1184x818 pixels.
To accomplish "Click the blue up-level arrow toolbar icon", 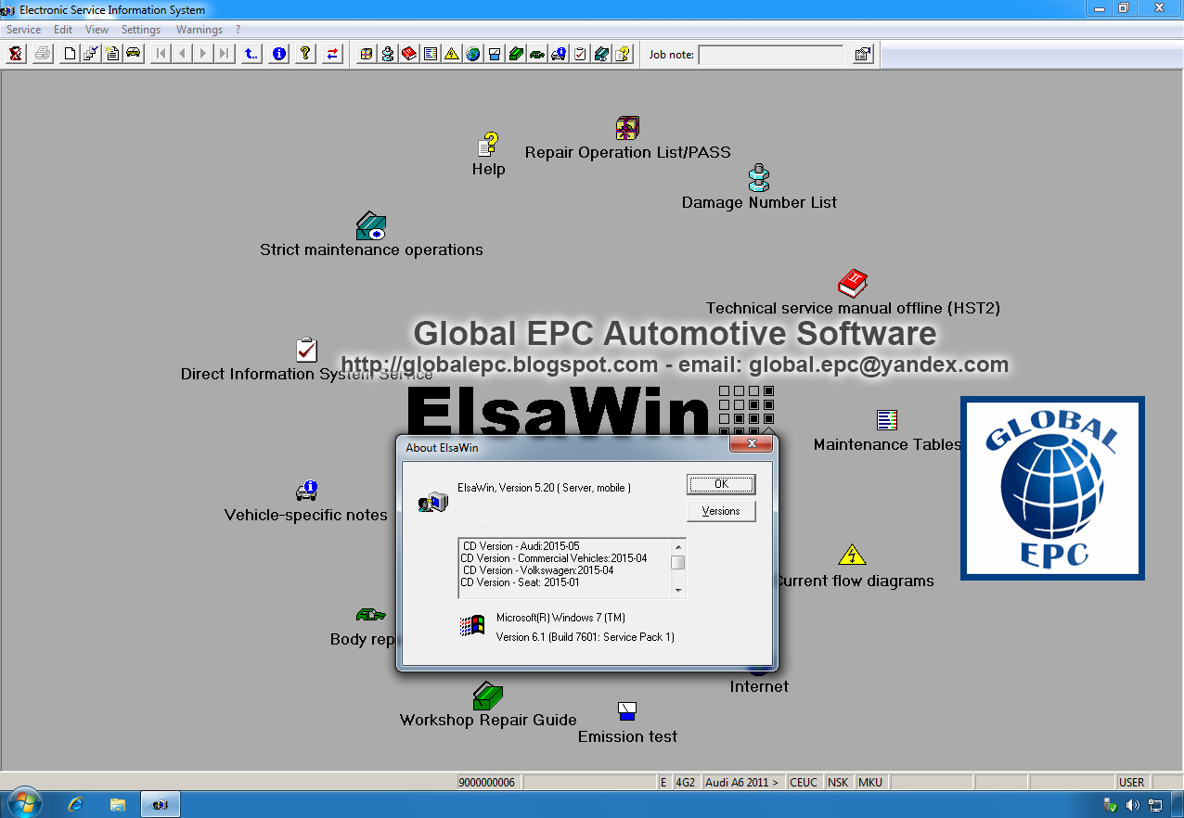I will pyautogui.click(x=251, y=54).
